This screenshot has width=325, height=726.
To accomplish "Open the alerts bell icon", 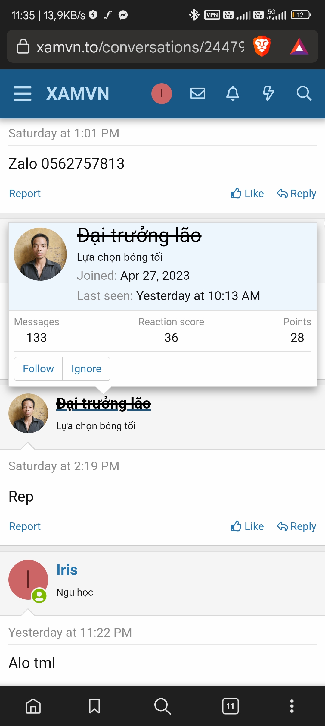I will [233, 93].
